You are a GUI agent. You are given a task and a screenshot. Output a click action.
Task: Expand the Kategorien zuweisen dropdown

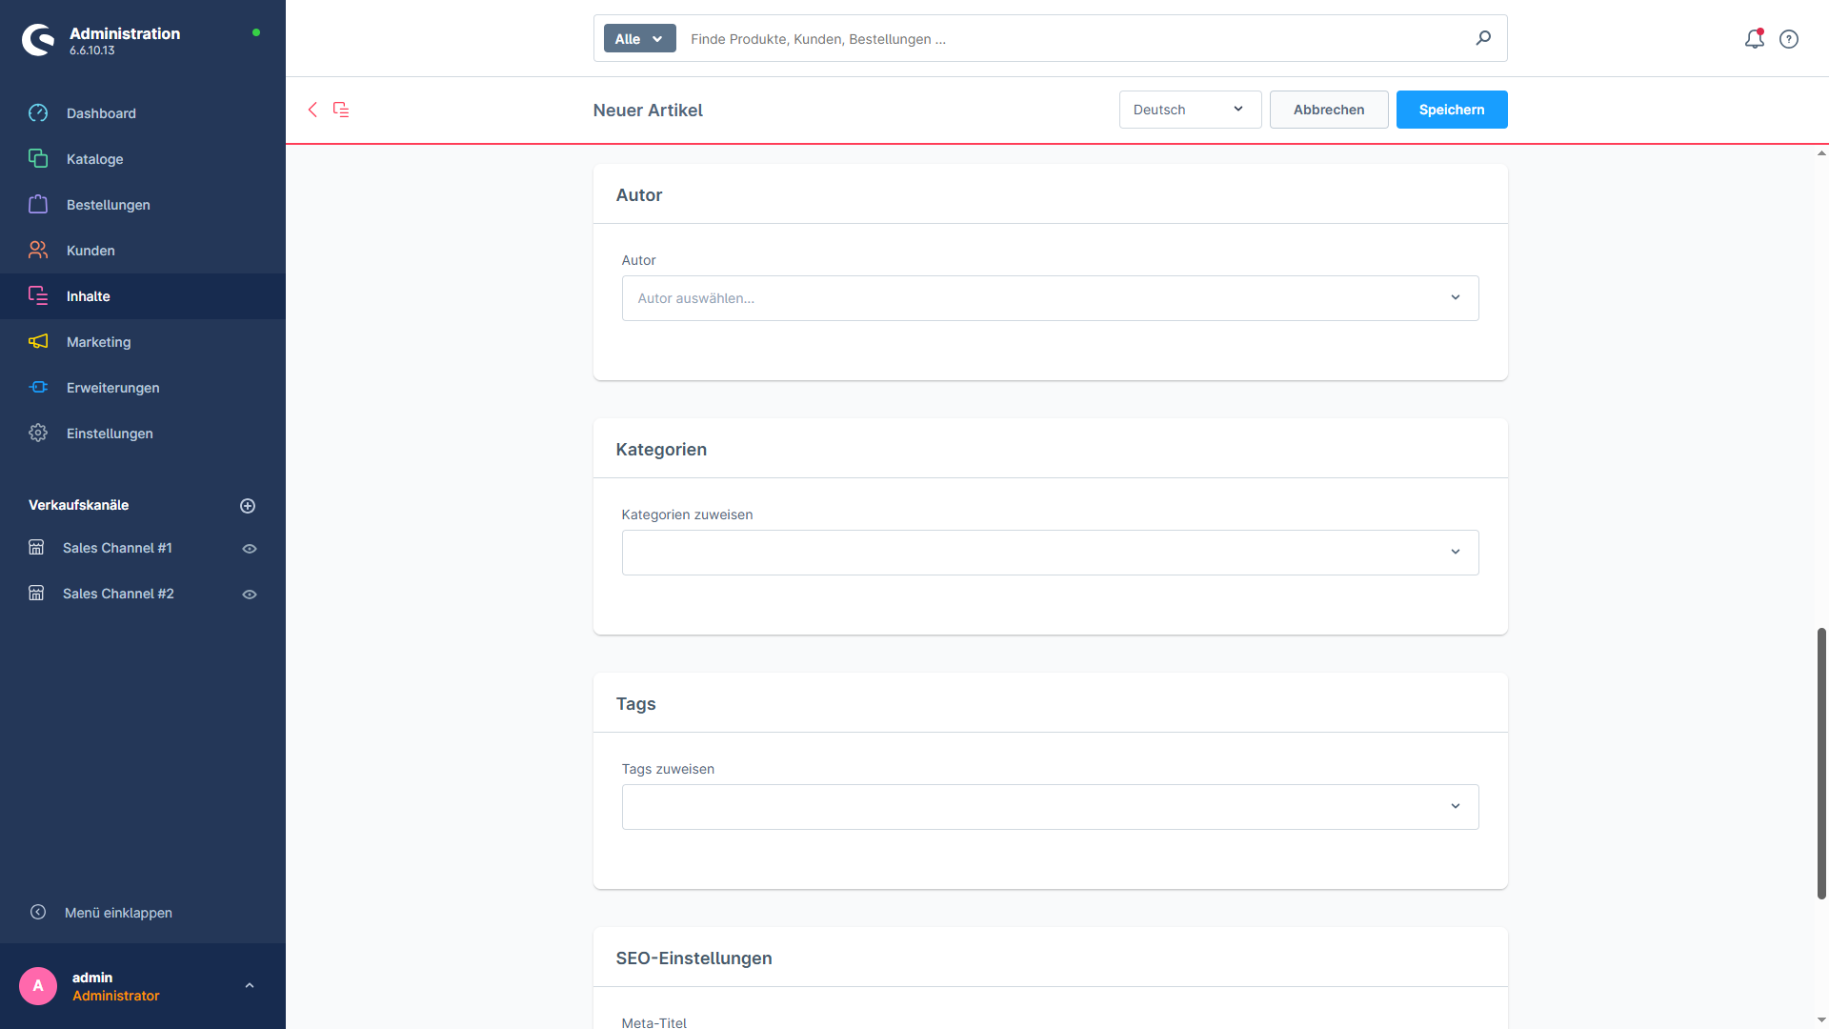pyautogui.click(x=1050, y=553)
